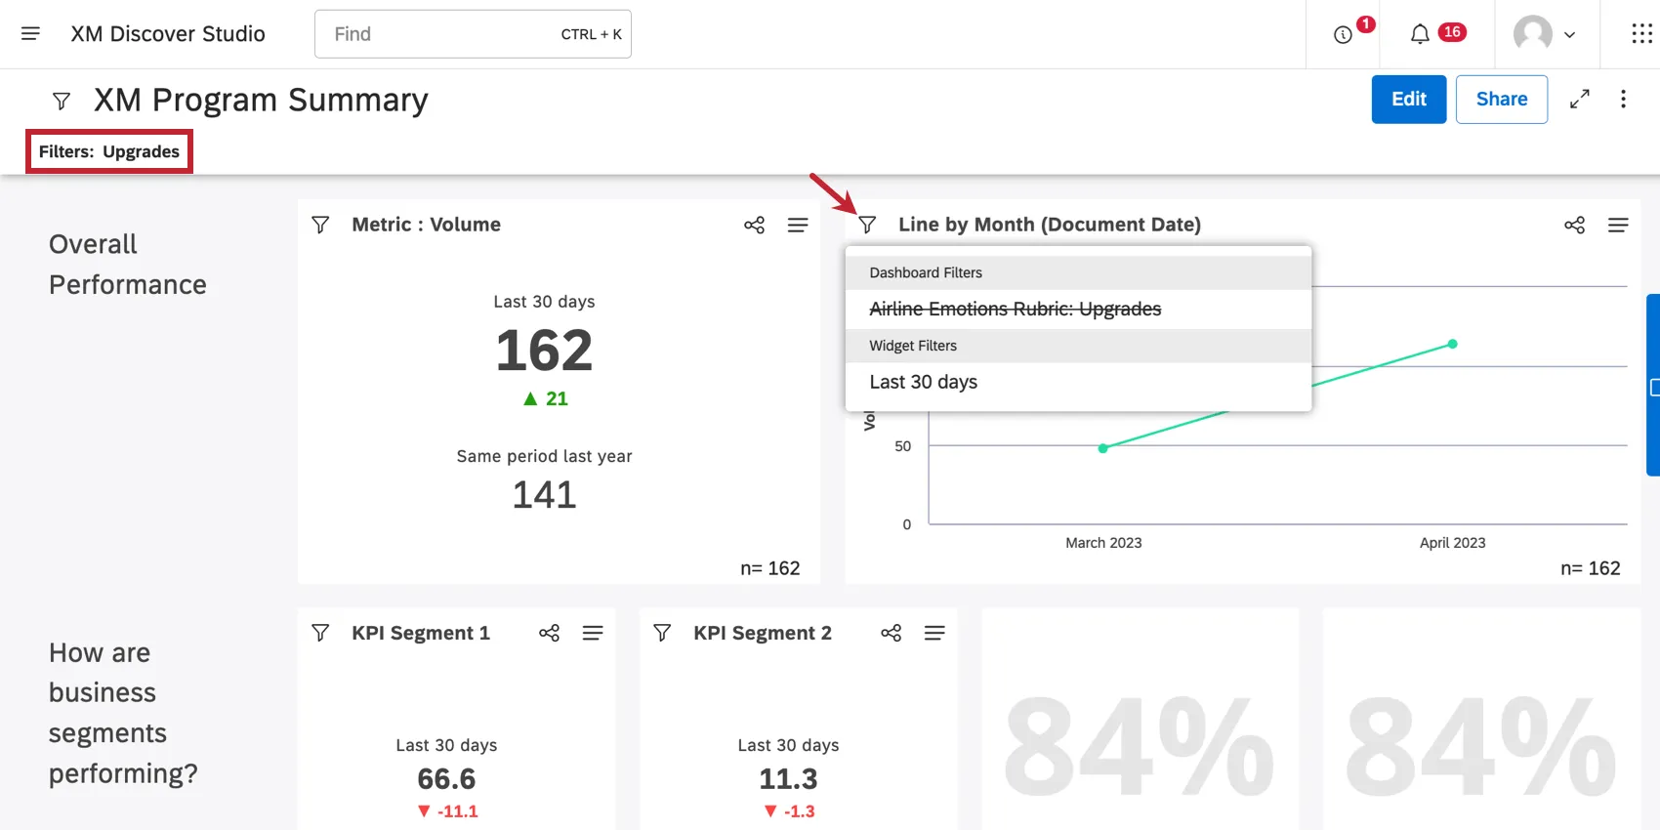Click the March 2023 data point
Screen dimensions: 1660x830
[1103, 448]
